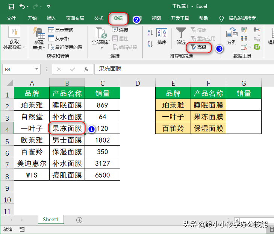This screenshot has height=234, width=274.
Task: Click the 全部刷新 refresh icon
Action: pyautogui.click(x=101, y=33)
